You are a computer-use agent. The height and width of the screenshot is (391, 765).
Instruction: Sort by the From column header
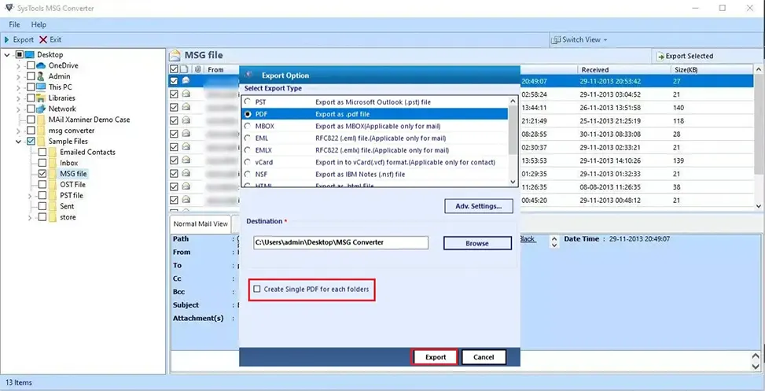[215, 70]
